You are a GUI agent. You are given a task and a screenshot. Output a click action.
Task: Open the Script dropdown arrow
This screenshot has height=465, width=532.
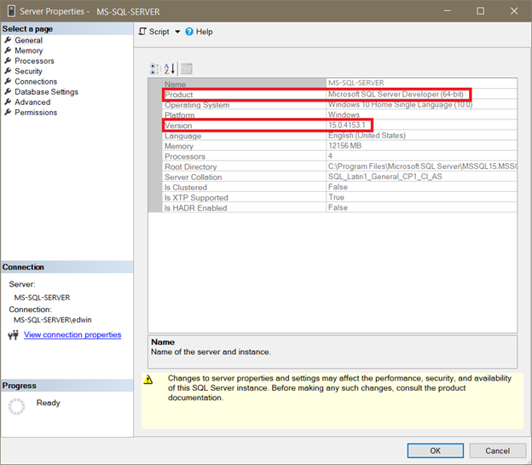[x=177, y=32]
